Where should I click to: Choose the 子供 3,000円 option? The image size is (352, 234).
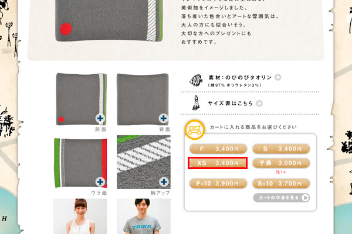click(x=281, y=163)
